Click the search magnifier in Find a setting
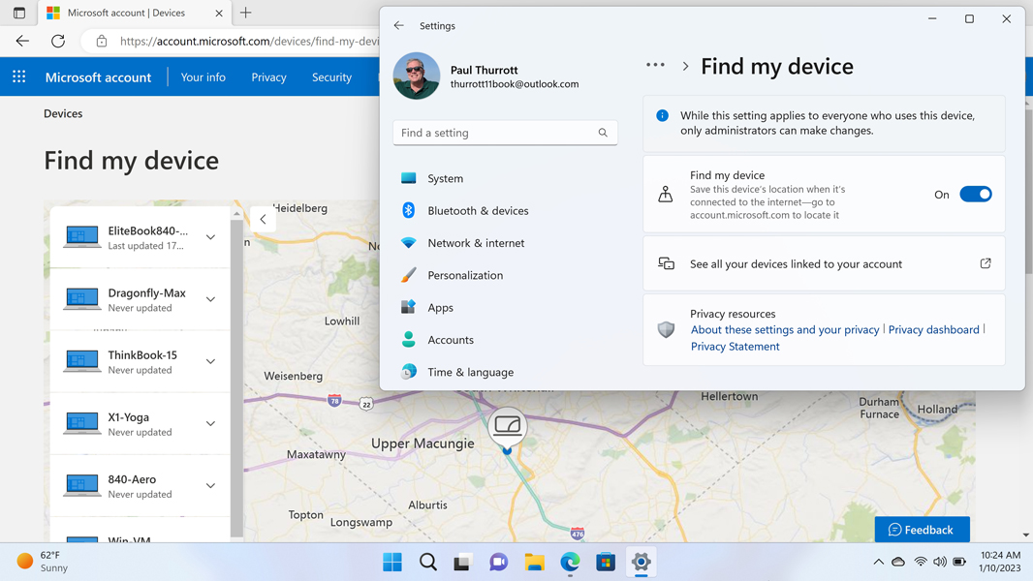 [x=602, y=133]
